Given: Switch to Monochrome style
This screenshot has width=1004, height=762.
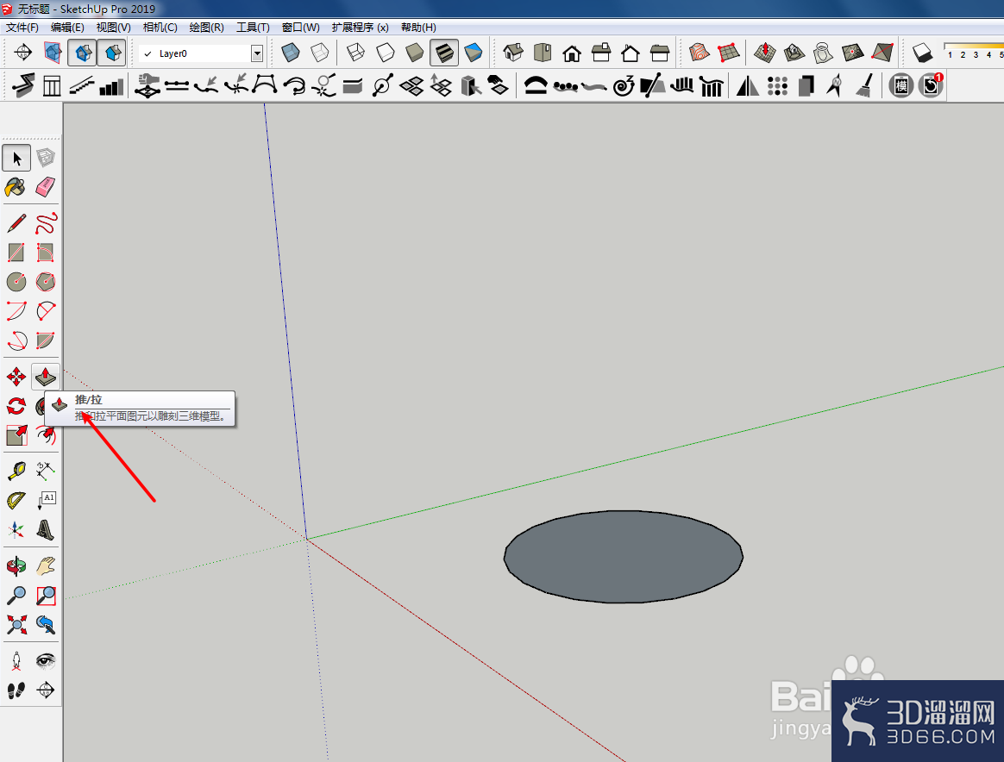Looking at the screenshot, I should [474, 53].
